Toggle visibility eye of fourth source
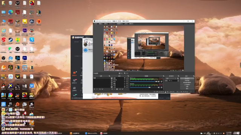Image resolution: width=241 pixels, height=135 pixels. click(x=125, y=83)
